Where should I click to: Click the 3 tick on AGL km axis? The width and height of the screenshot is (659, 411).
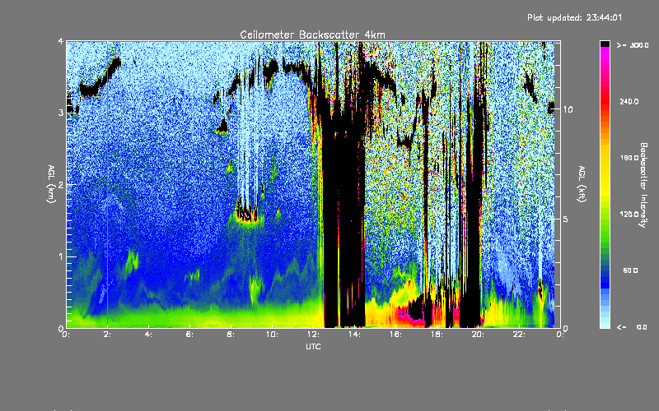(61, 113)
